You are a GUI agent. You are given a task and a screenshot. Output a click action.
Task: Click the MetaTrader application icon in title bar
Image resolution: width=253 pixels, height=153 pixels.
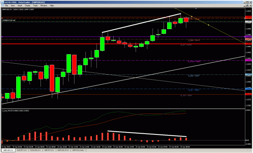[2, 2]
